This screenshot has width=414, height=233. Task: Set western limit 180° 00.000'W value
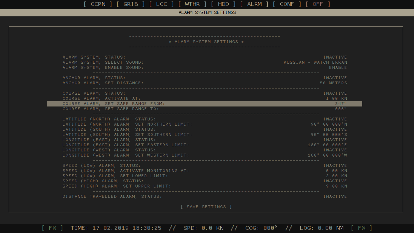click(327, 155)
